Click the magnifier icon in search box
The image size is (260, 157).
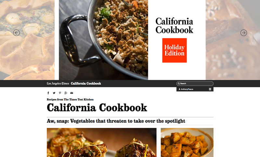[178, 84]
